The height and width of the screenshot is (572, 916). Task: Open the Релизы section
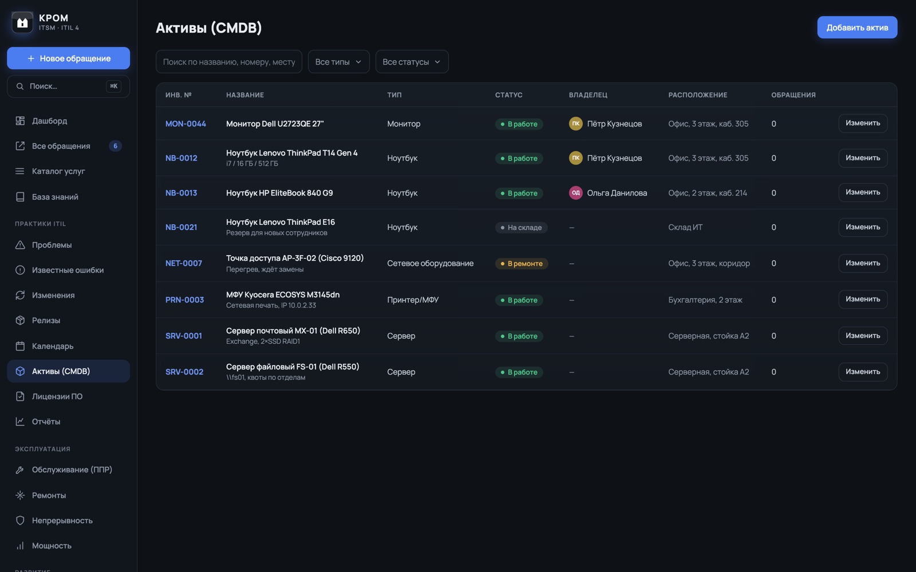[68, 320]
